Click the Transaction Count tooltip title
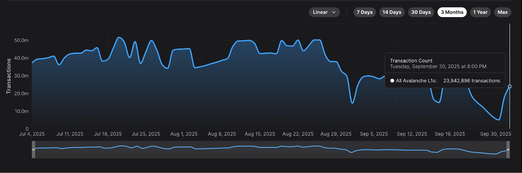522x173 pixels. pos(411,60)
